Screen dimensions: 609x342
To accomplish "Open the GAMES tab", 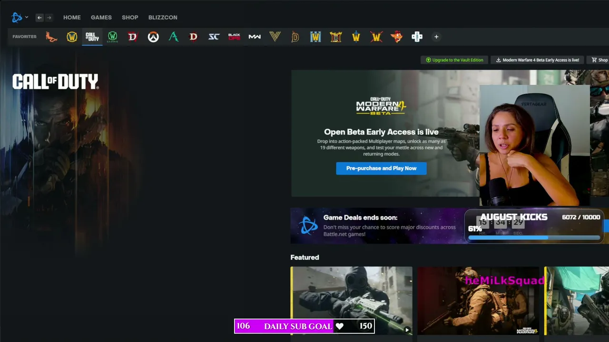I will 101,18.
